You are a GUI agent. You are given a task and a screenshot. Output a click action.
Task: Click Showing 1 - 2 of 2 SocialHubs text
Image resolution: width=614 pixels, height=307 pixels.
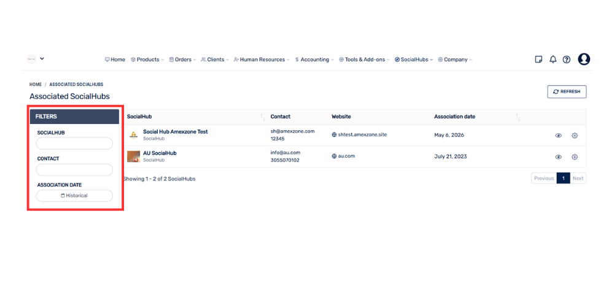pyautogui.click(x=160, y=179)
